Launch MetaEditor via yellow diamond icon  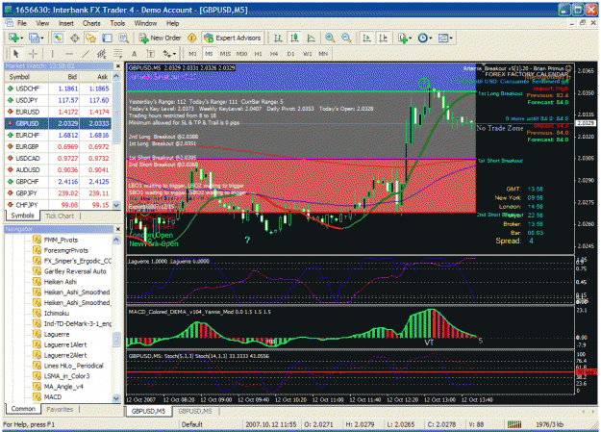pyautogui.click(x=192, y=38)
